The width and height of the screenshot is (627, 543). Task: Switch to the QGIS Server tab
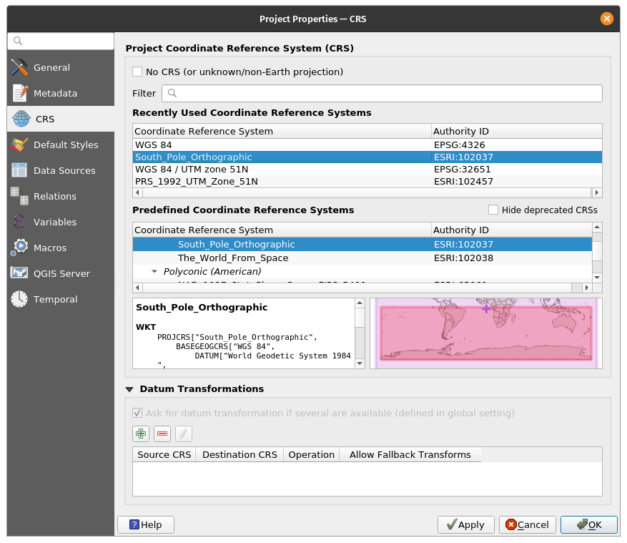coord(61,273)
